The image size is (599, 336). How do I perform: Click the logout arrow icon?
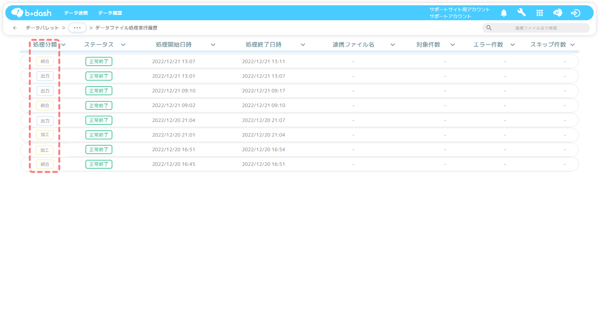[576, 13]
